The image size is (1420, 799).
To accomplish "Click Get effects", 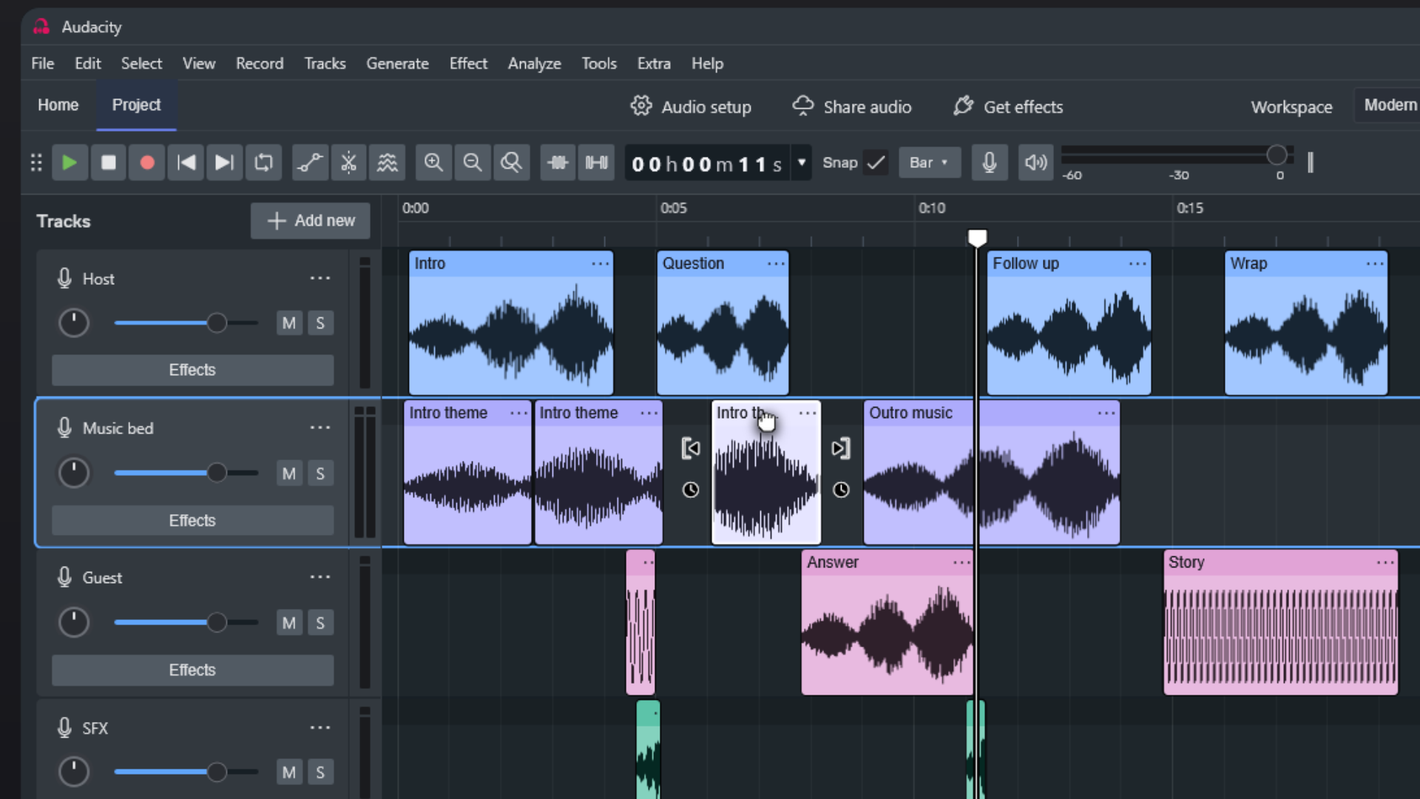I will [x=1008, y=107].
